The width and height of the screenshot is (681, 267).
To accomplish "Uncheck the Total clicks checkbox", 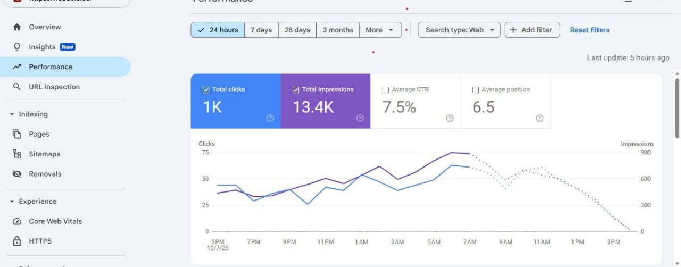I will click(206, 90).
